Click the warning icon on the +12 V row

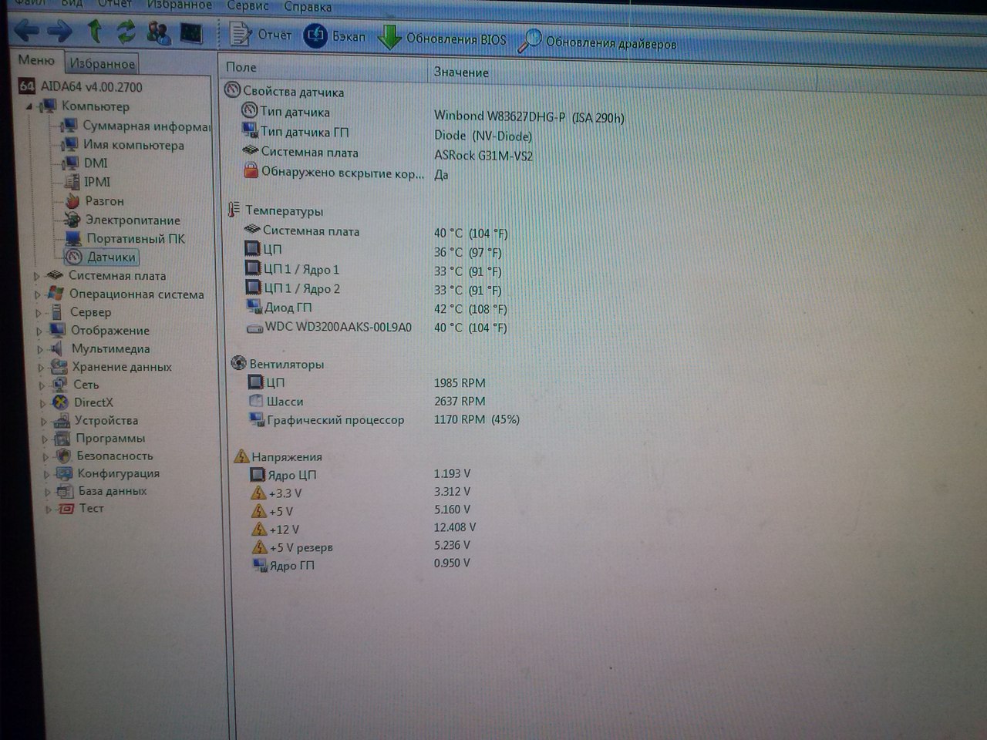[x=259, y=529]
